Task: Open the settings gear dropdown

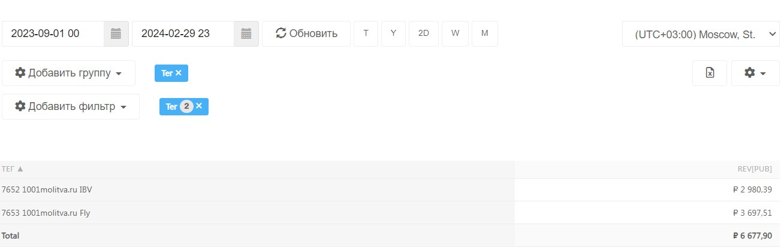Action: click(x=755, y=73)
